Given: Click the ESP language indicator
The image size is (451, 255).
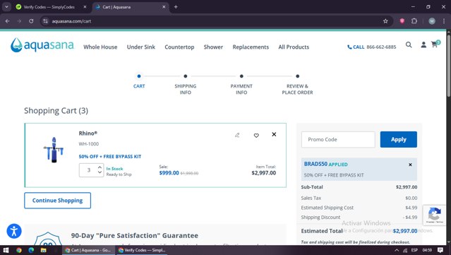Looking at the screenshot, I should 414,250.
